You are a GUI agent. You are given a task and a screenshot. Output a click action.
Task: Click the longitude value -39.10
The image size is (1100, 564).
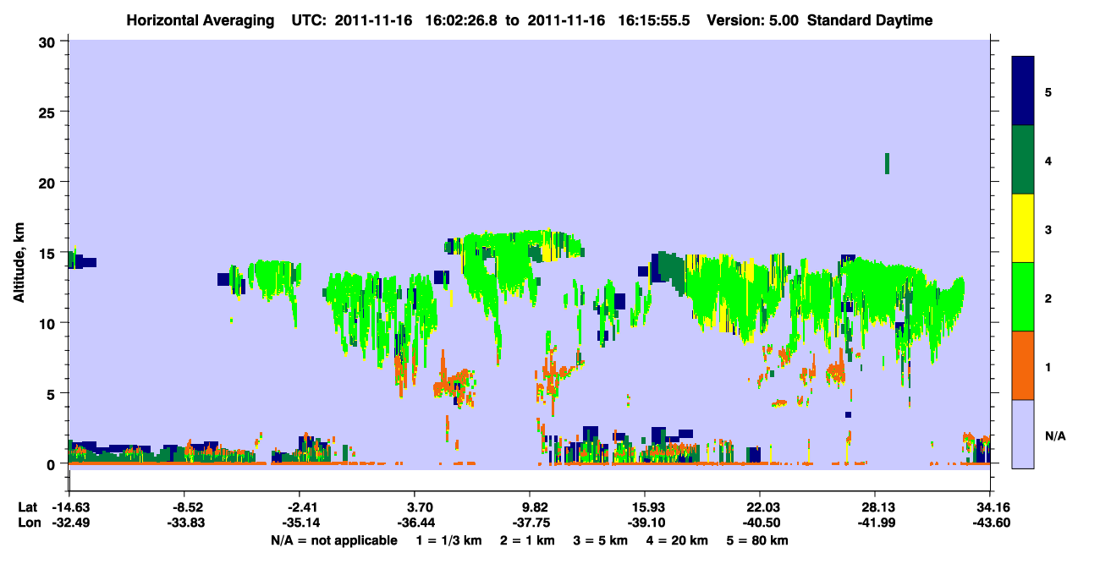645,523
